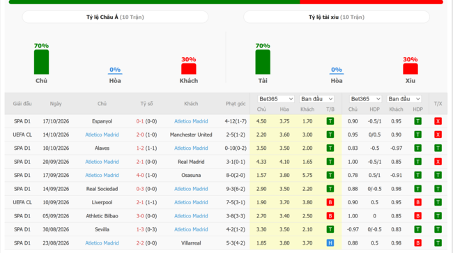Click score 2-2 (0-0) in Villarreal row

(x=146, y=243)
